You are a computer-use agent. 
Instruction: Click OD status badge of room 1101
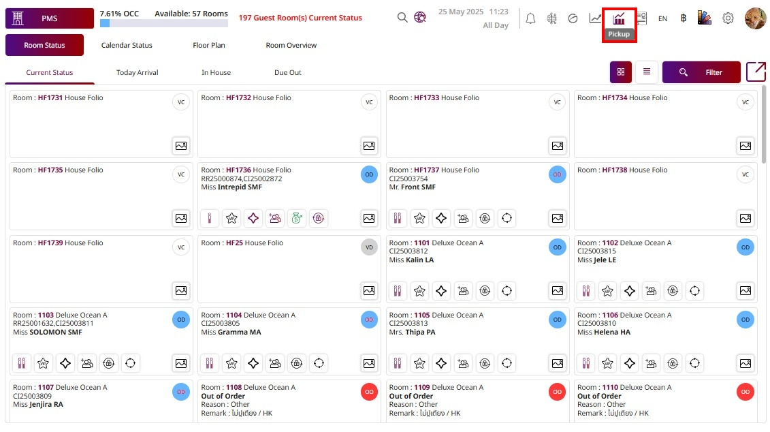click(557, 247)
